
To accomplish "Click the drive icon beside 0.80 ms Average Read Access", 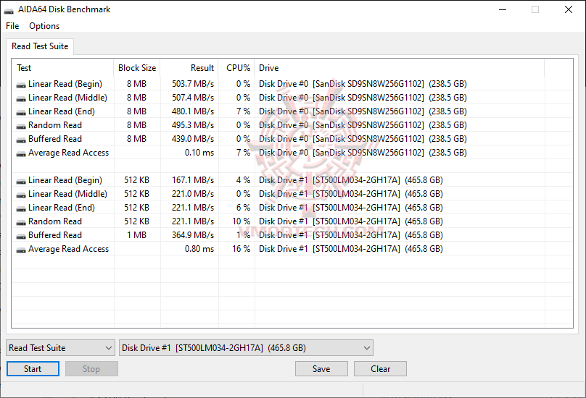I will coord(21,250).
